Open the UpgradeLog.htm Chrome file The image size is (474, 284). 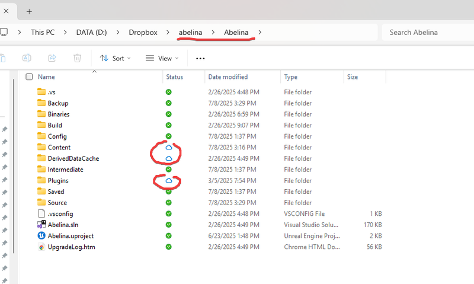click(71, 247)
